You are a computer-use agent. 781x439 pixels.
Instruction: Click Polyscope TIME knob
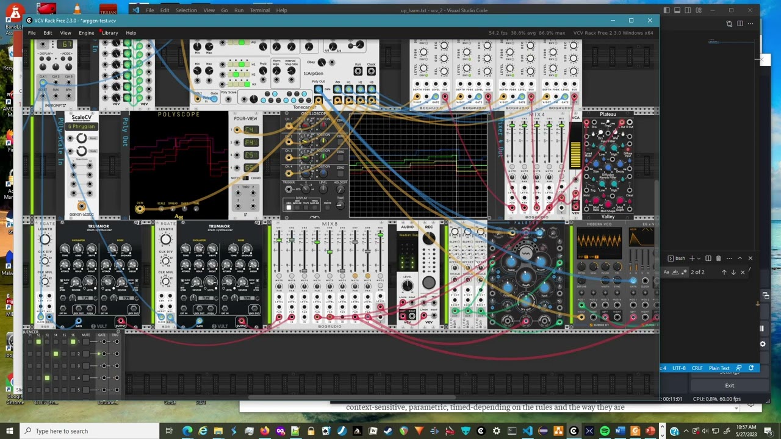click(x=196, y=209)
